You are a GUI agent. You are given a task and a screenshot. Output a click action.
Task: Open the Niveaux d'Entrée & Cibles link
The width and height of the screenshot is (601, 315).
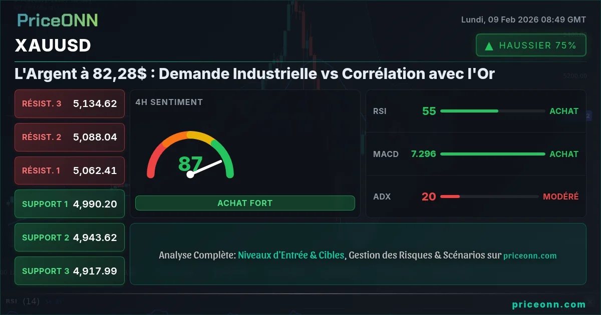(291, 255)
